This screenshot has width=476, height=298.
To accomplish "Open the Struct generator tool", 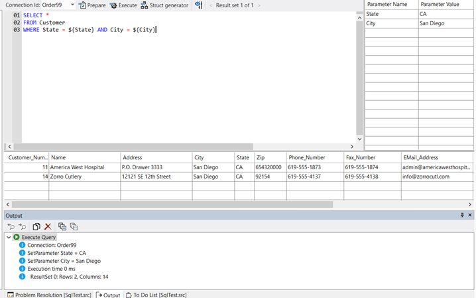I will click(x=164, y=5).
